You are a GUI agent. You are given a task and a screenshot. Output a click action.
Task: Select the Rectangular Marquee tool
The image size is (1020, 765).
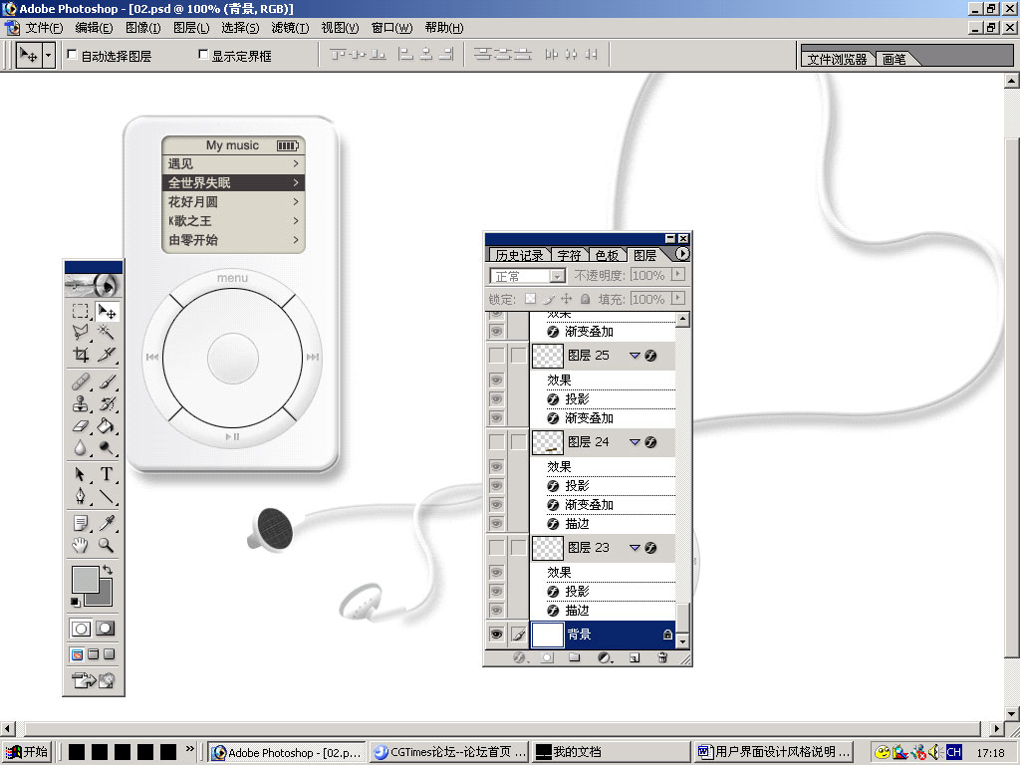[81, 312]
